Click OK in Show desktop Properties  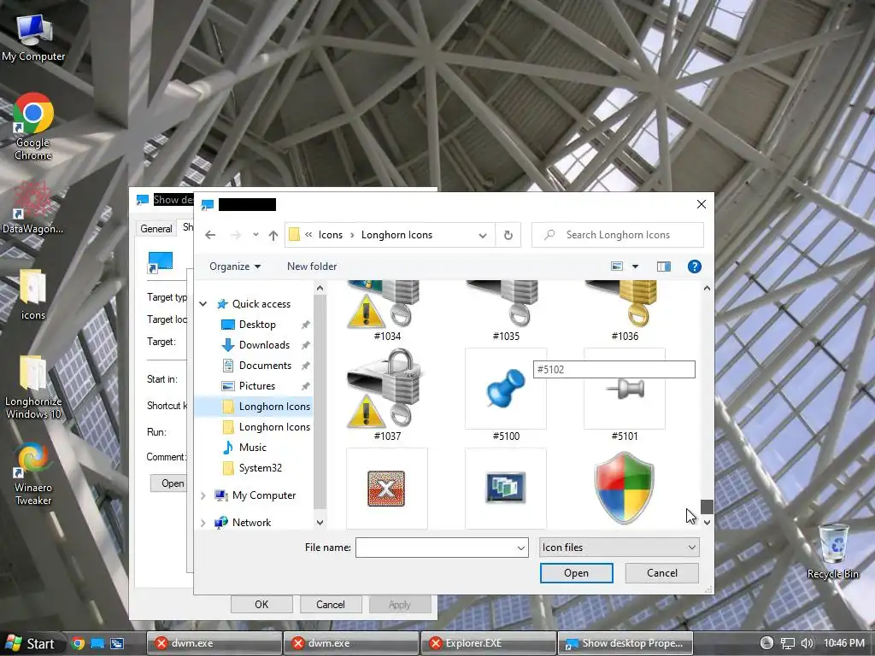pyautogui.click(x=261, y=604)
